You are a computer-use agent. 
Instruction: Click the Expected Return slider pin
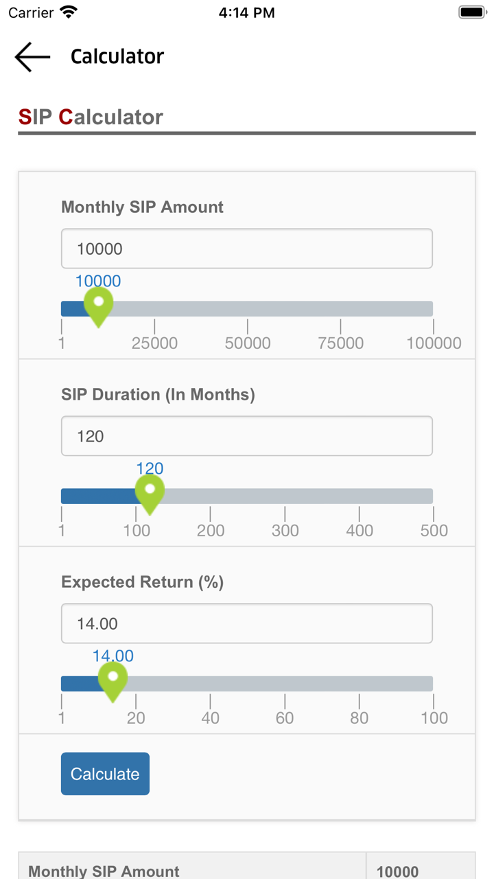click(x=113, y=681)
